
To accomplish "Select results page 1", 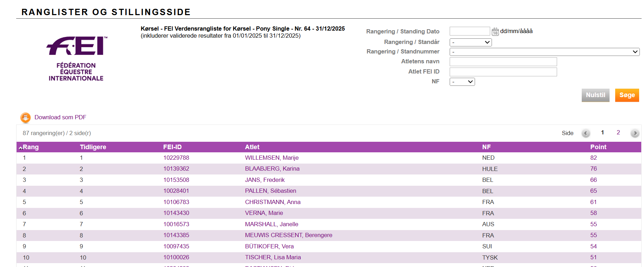I will (603, 133).
